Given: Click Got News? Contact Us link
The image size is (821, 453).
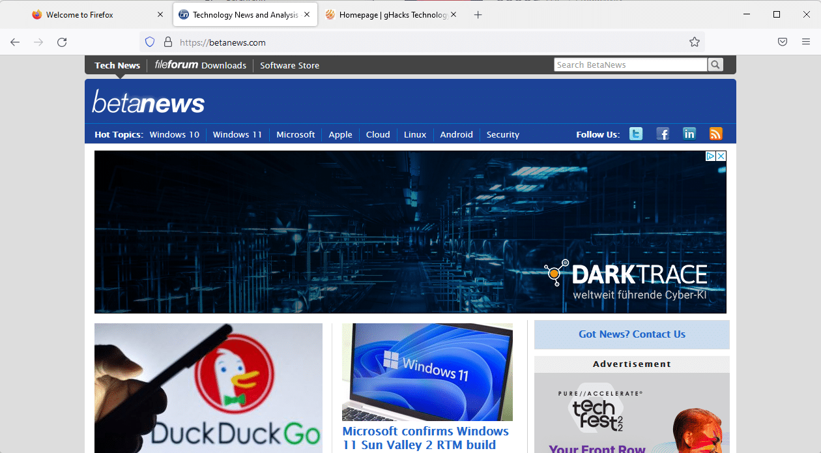Looking at the screenshot, I should pyautogui.click(x=631, y=334).
